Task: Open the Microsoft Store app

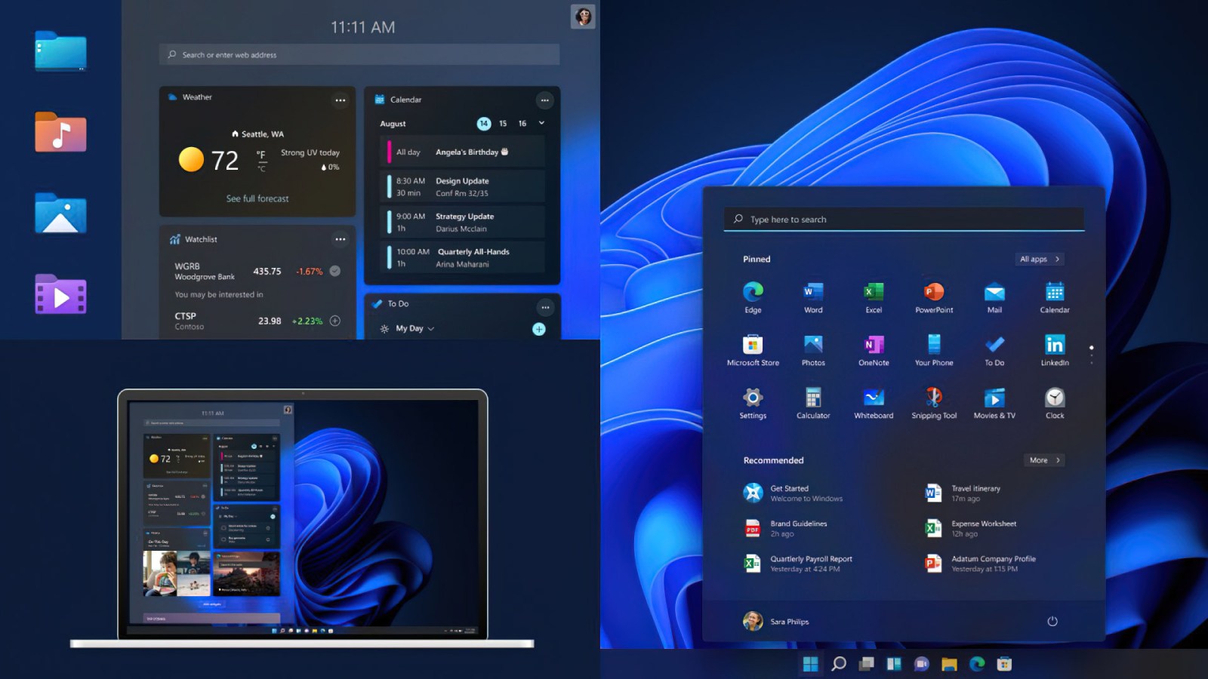Action: [753, 346]
